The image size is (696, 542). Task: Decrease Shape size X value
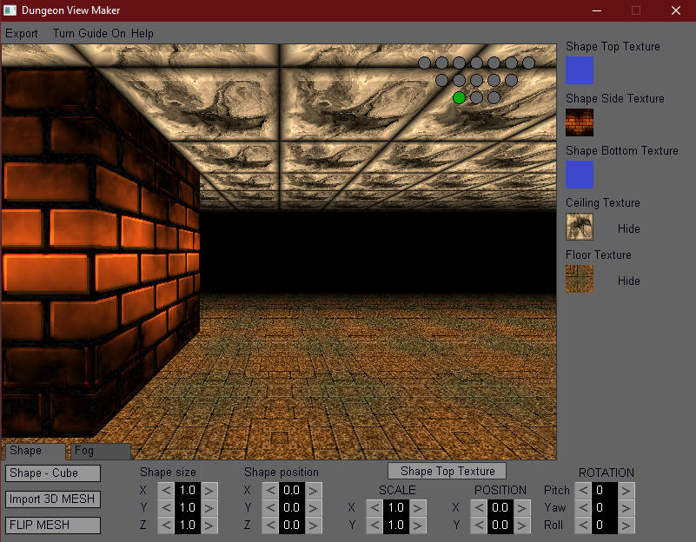coord(166,491)
